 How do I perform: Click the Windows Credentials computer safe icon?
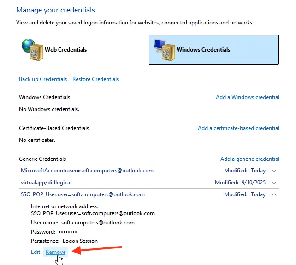164,48
